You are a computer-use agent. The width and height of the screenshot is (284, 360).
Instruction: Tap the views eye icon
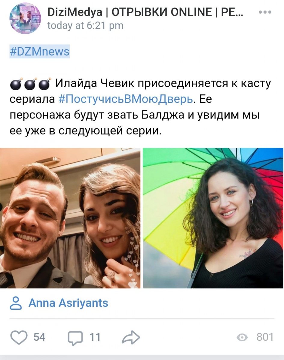(x=242, y=337)
